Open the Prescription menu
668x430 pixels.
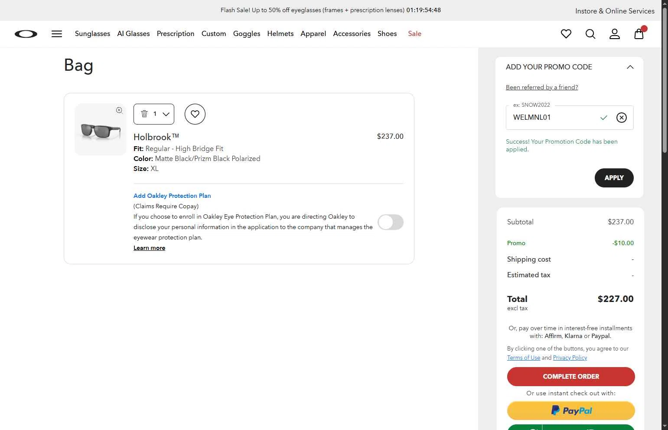pyautogui.click(x=176, y=34)
